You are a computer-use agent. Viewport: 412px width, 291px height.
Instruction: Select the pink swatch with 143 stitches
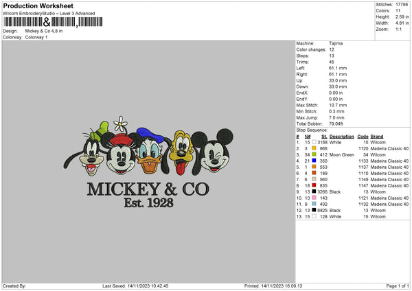[x=314, y=198]
